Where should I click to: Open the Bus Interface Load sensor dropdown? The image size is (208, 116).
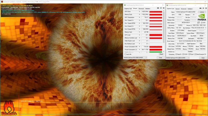[x=139, y=44]
